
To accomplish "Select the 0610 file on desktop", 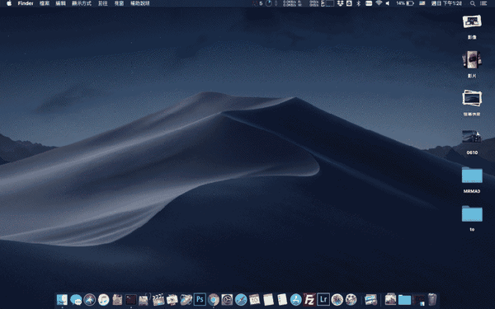I will [472, 137].
